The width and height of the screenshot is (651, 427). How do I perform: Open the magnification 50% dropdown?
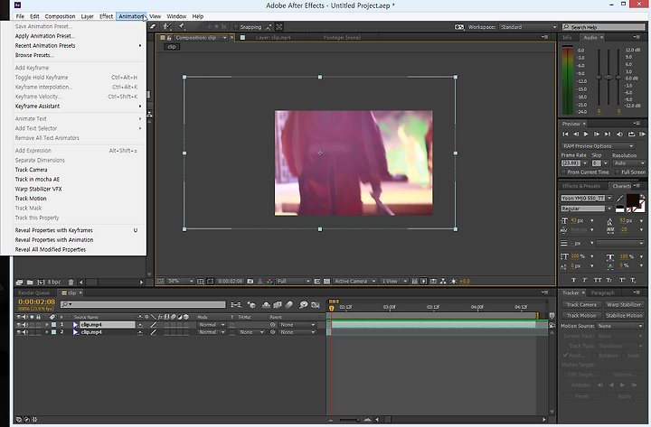[x=180, y=281]
